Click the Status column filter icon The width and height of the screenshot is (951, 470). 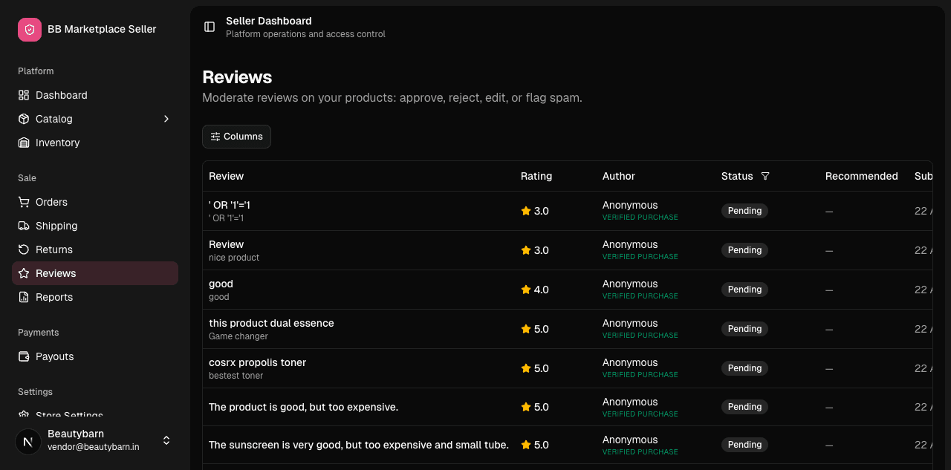coord(765,176)
